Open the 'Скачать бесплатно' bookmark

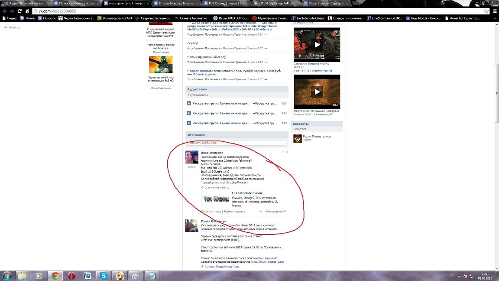(192, 18)
